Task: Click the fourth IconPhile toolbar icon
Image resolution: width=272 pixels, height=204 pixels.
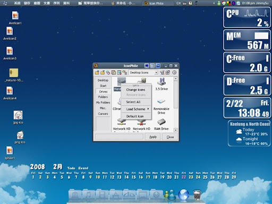Action: tap(114, 72)
